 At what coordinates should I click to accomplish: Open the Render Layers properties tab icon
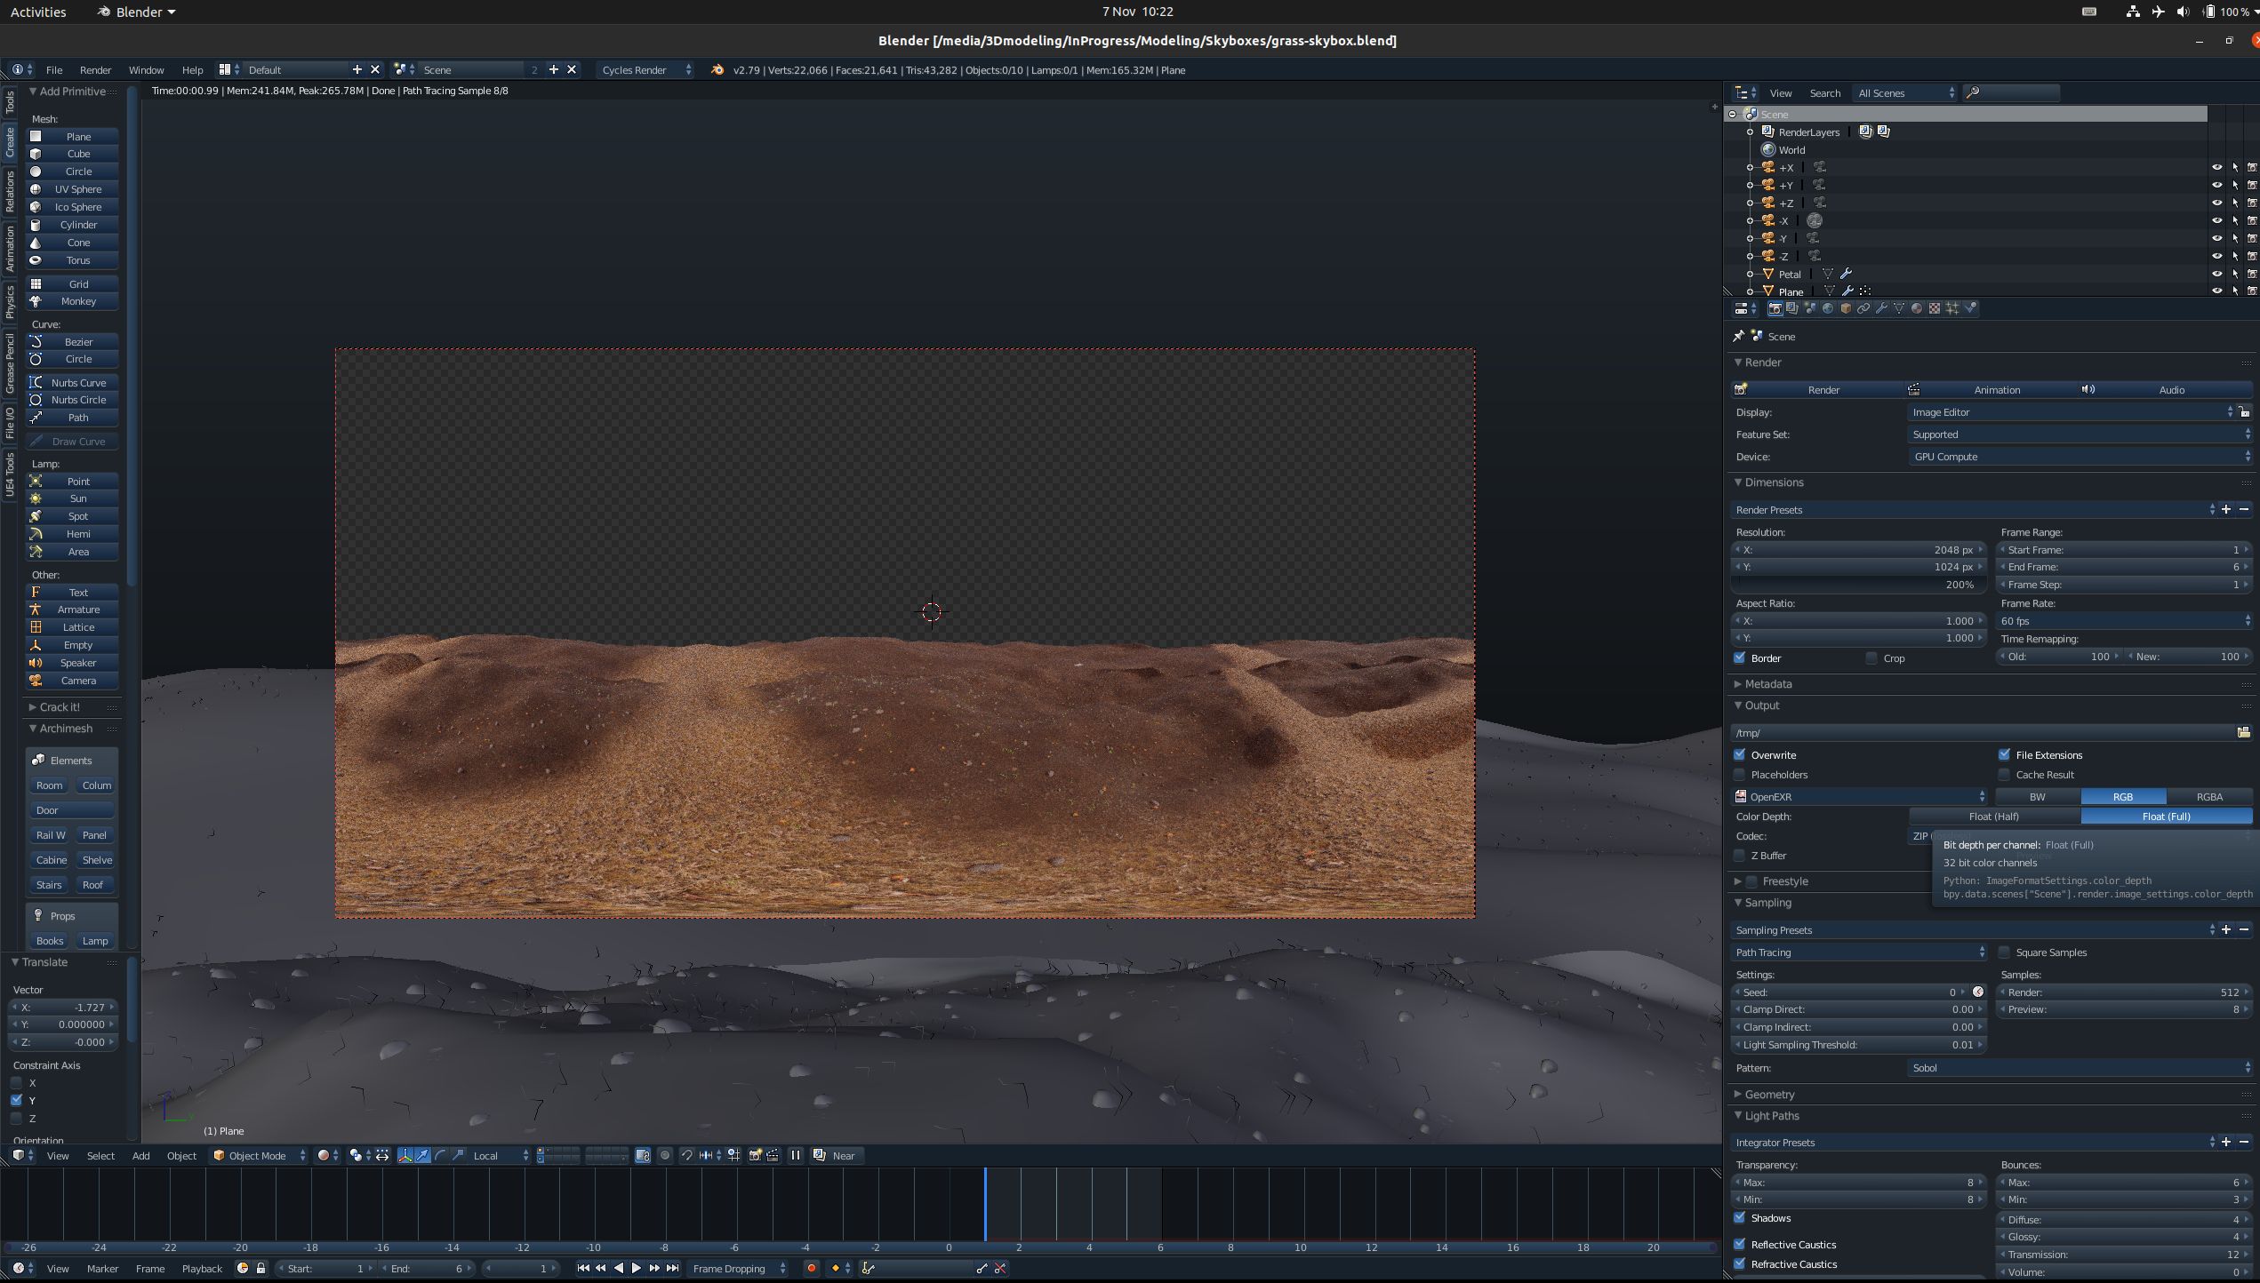tap(1792, 308)
